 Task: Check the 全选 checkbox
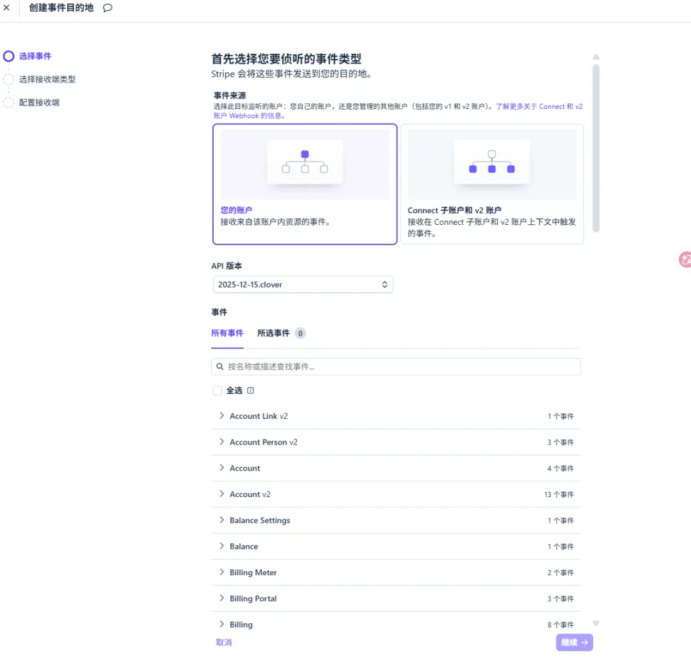218,391
